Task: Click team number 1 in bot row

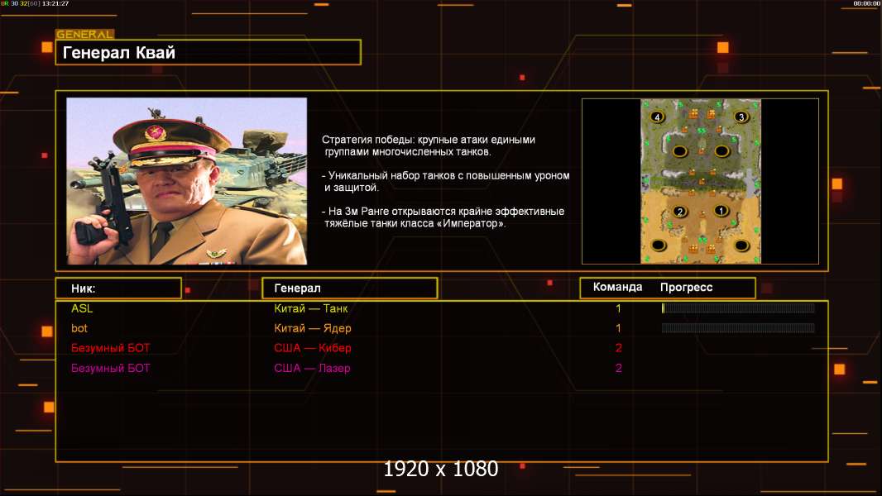Action: click(618, 328)
